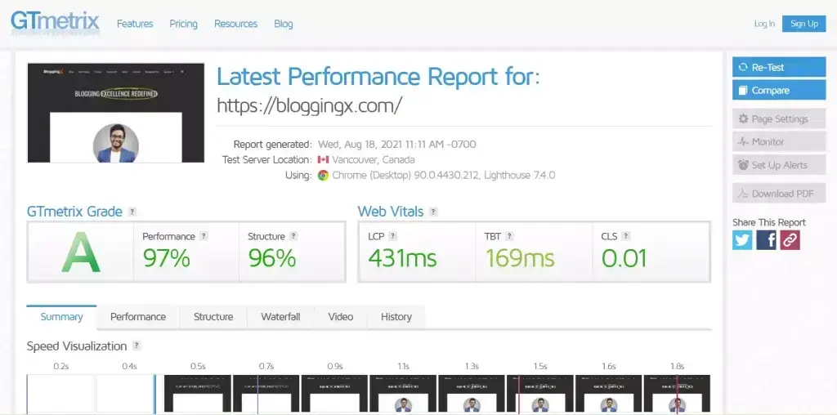Click the 0.9s filmstrip frame
Screen dimensions: 837x415
click(334, 394)
